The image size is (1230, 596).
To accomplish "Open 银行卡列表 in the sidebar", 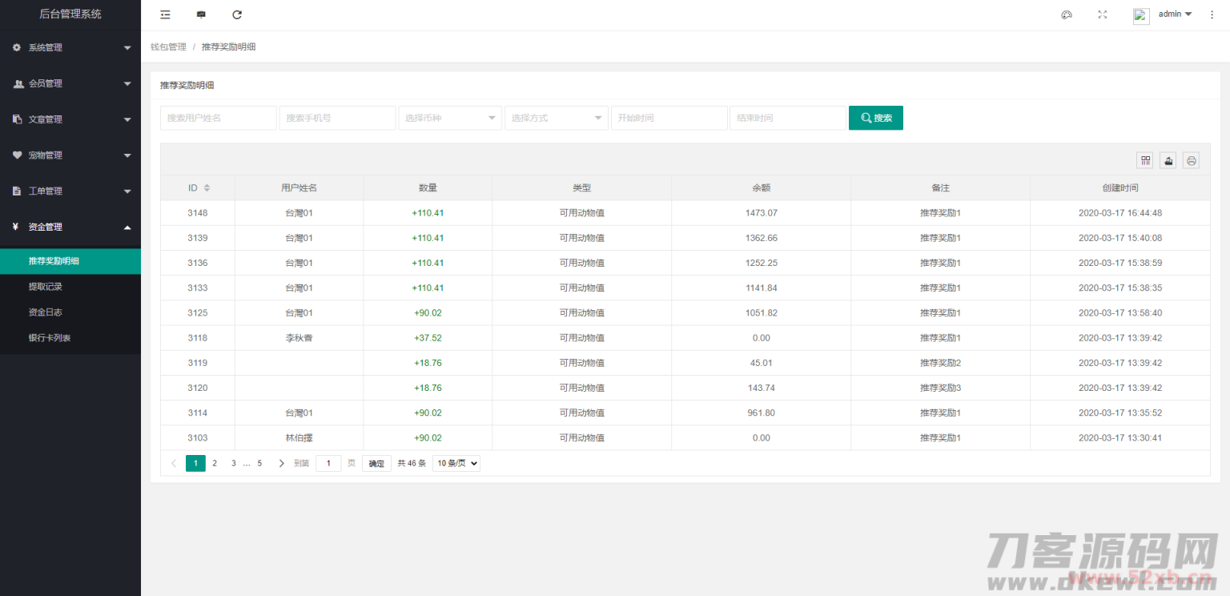I will [x=50, y=338].
